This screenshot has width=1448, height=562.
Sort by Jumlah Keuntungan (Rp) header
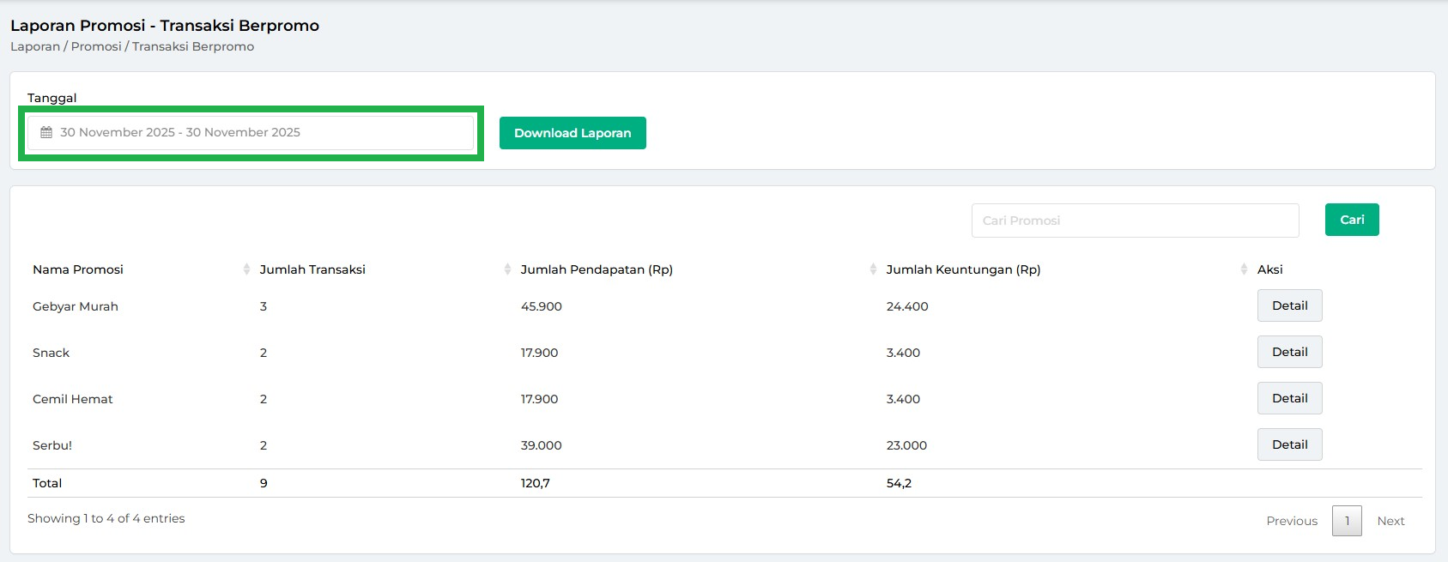click(x=963, y=269)
